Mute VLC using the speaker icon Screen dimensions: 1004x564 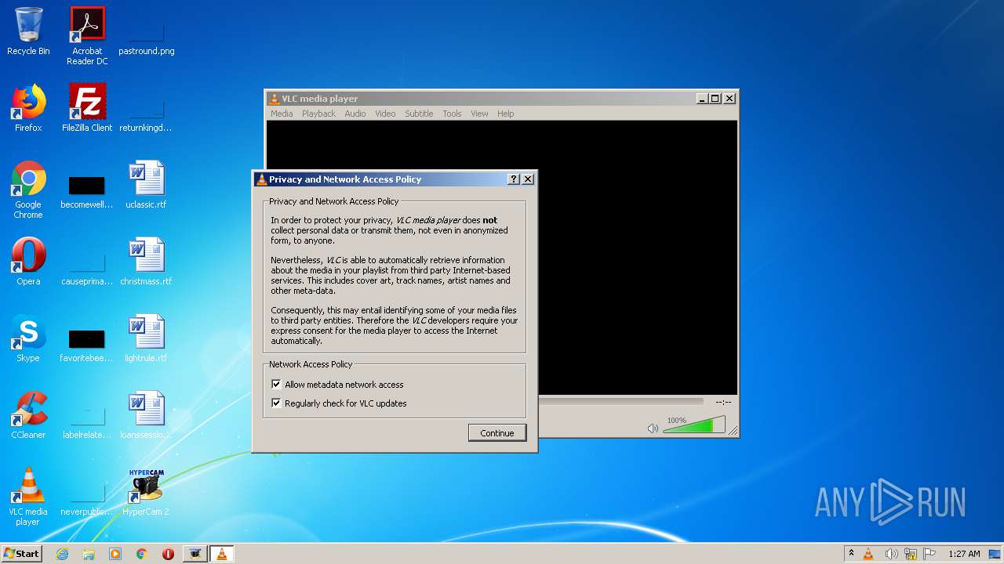tap(653, 428)
